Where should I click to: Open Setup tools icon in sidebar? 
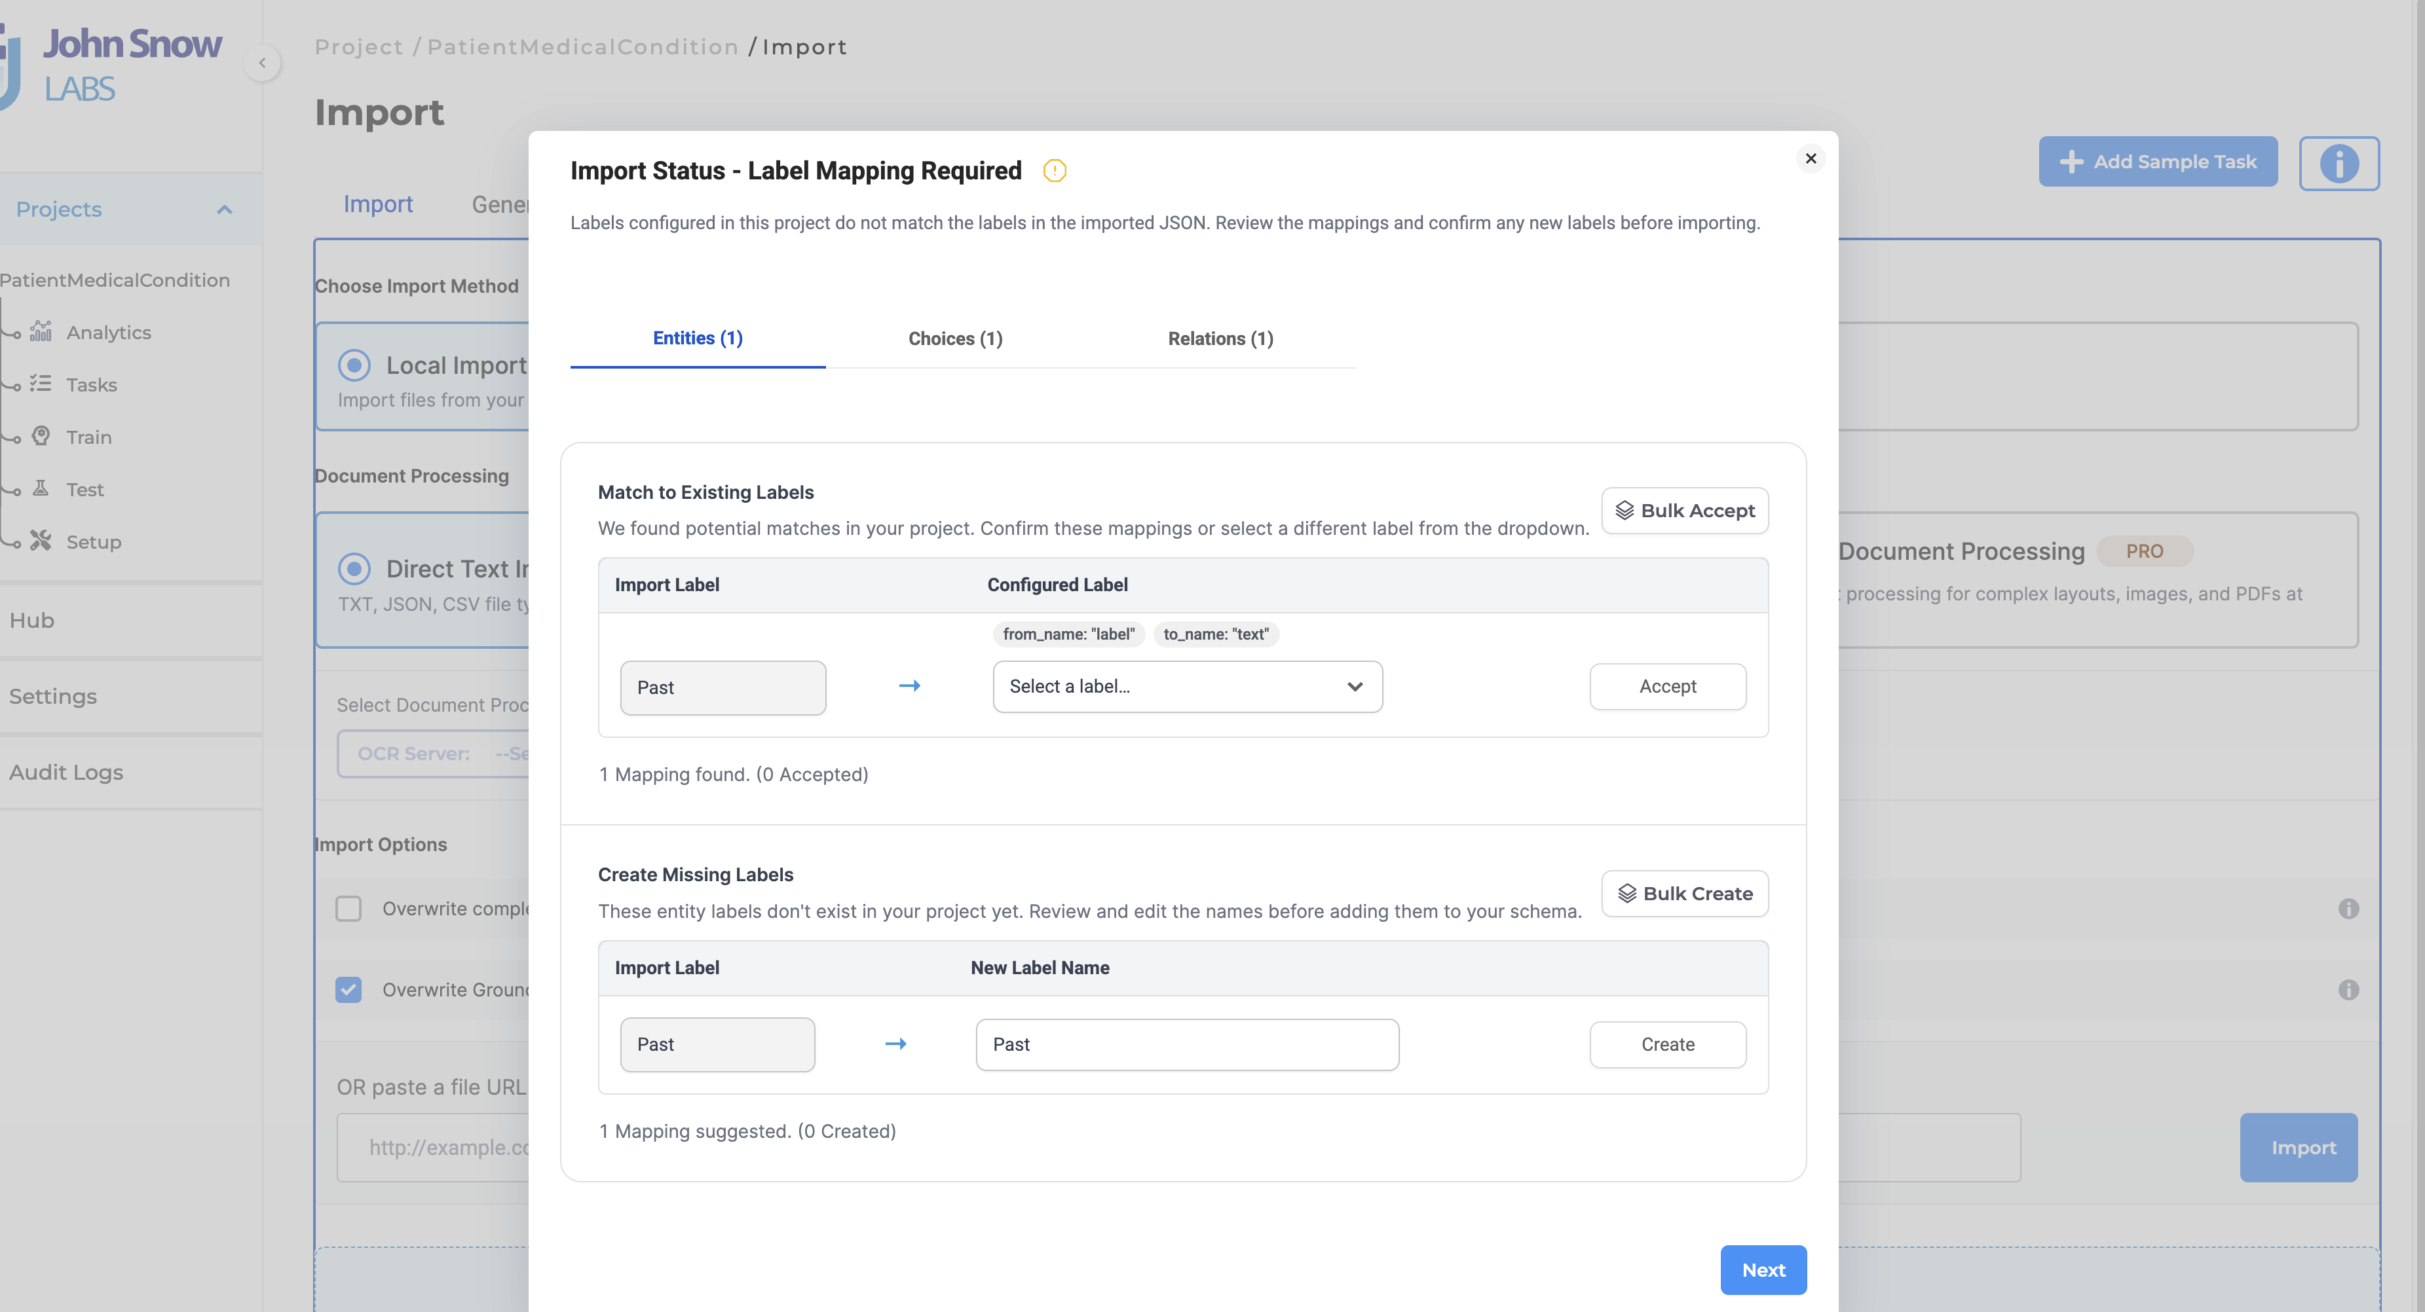[41, 540]
